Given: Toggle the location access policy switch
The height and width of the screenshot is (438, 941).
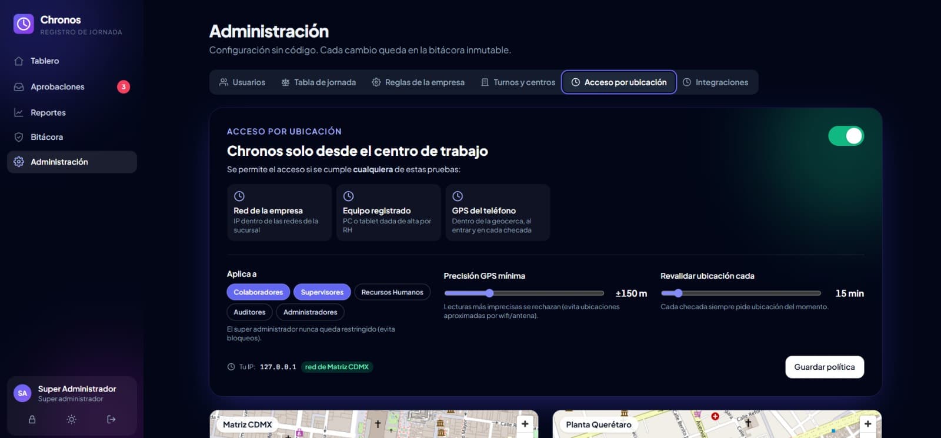Looking at the screenshot, I should tap(846, 136).
